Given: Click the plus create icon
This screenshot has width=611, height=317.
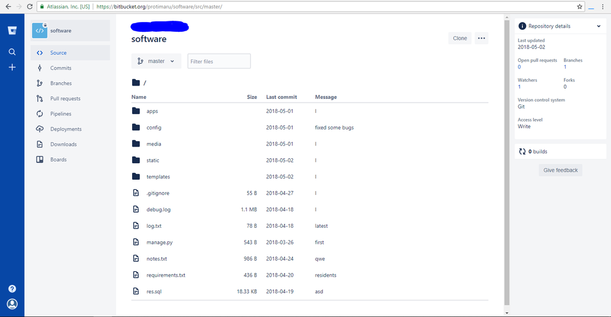Looking at the screenshot, I should (x=12, y=67).
